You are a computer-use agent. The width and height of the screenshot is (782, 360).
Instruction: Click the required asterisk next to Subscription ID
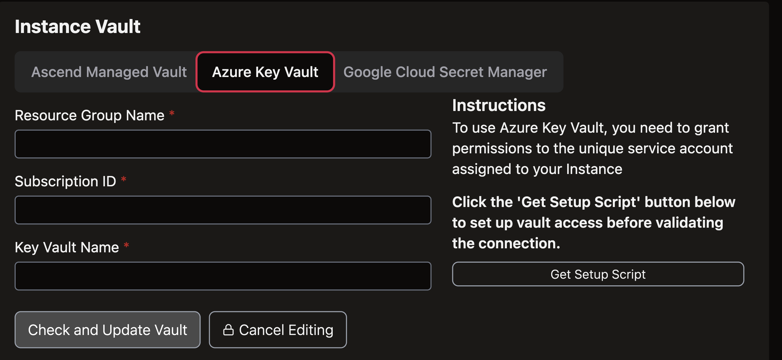click(x=124, y=180)
